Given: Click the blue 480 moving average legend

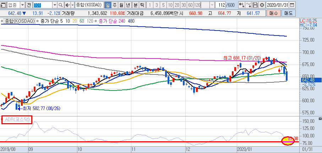Looking at the screenshot, I should pos(131,21).
